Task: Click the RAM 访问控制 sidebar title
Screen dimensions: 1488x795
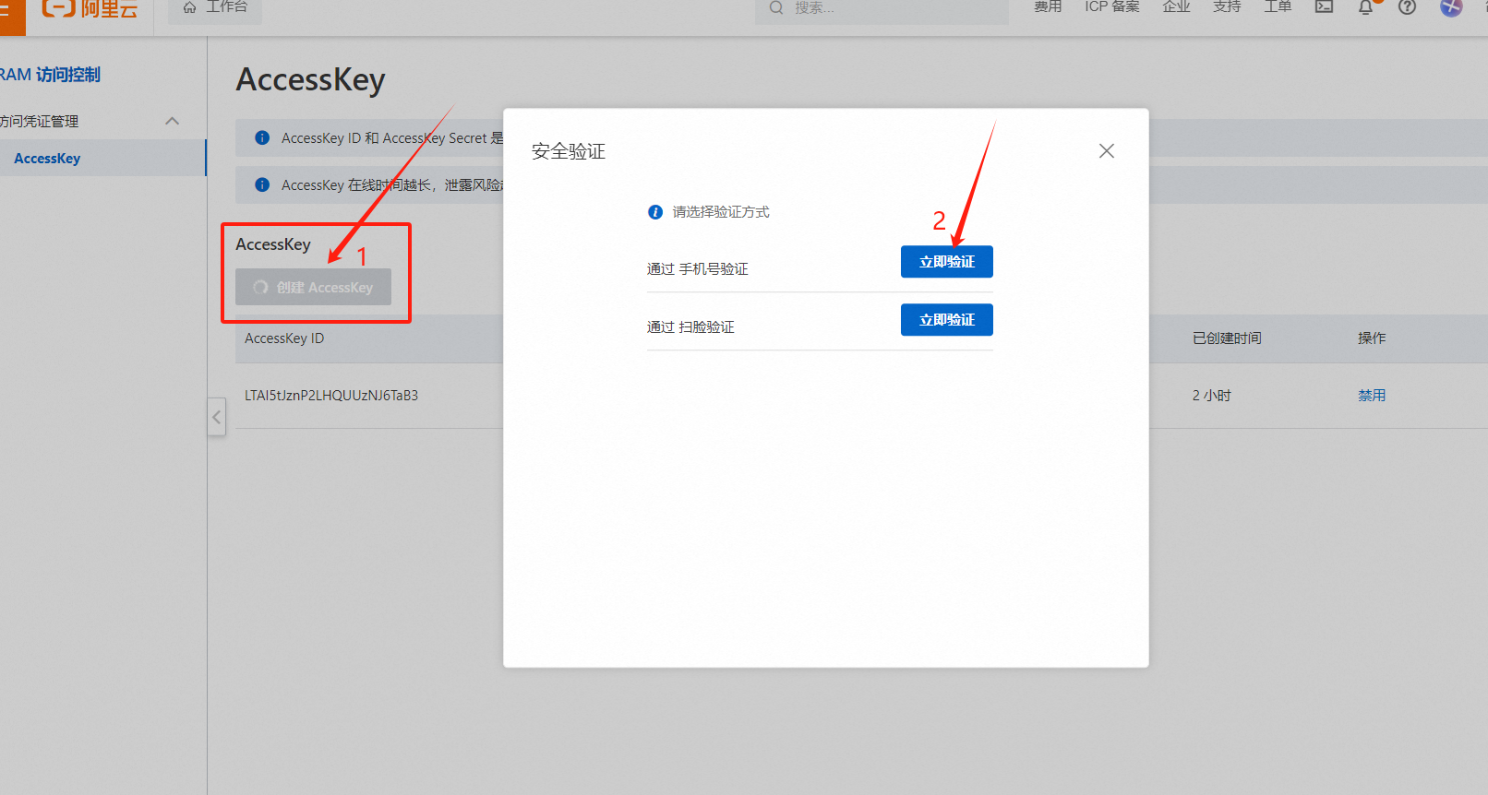Action: pos(50,75)
